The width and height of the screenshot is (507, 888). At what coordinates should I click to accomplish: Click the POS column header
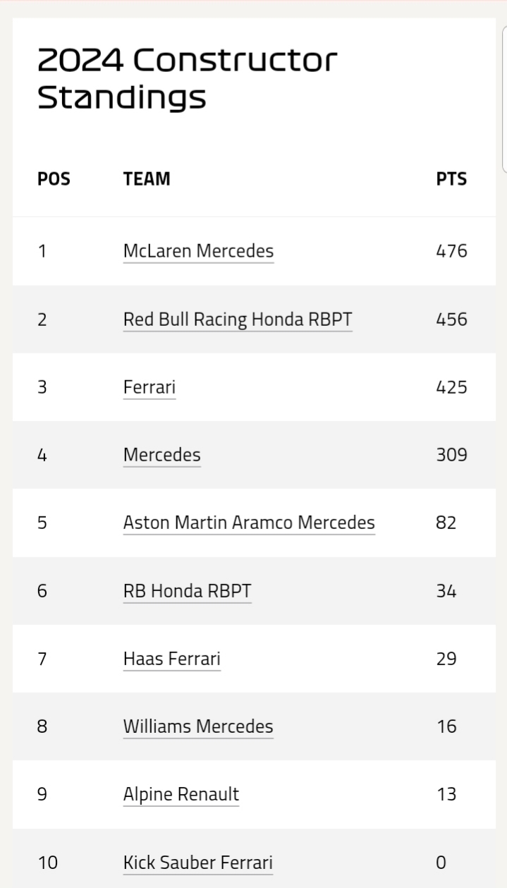[54, 179]
